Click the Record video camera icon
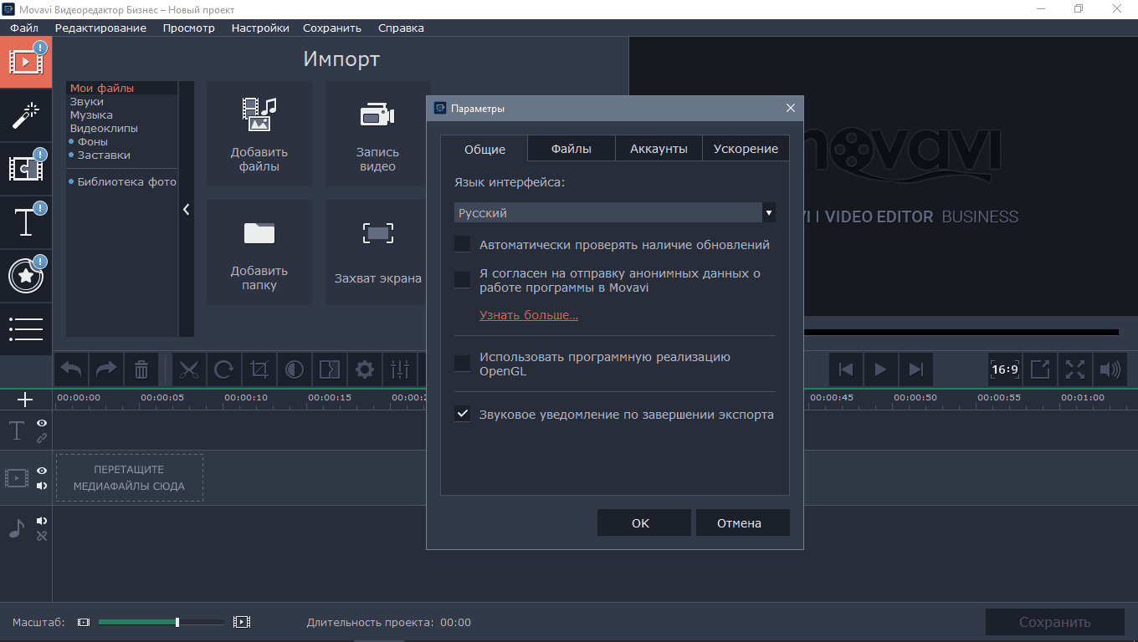Viewport: 1138px width, 642px height. [377, 115]
